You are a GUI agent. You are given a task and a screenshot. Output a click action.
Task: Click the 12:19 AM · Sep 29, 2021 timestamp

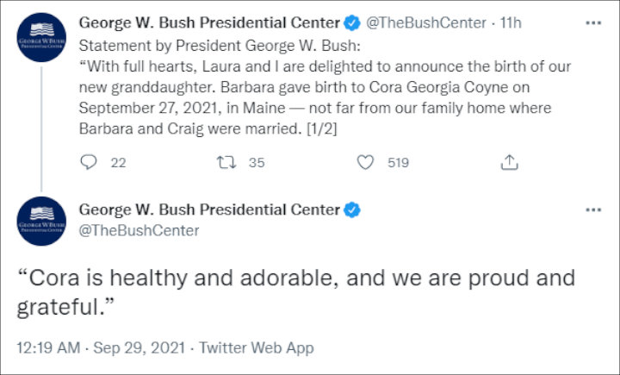[101, 347]
